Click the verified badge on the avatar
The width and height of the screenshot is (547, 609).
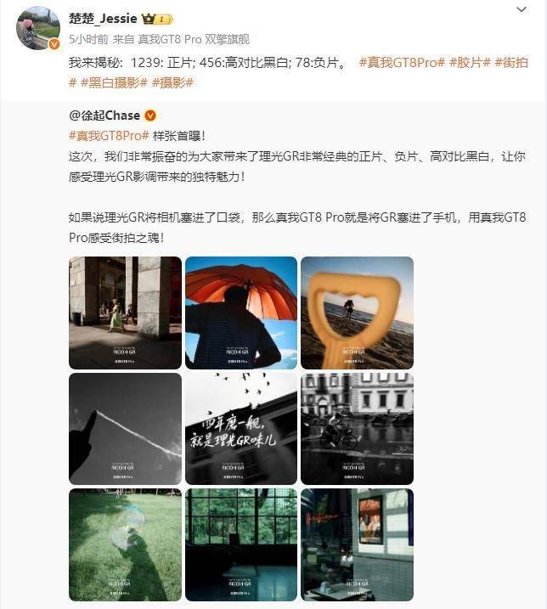coord(54,44)
